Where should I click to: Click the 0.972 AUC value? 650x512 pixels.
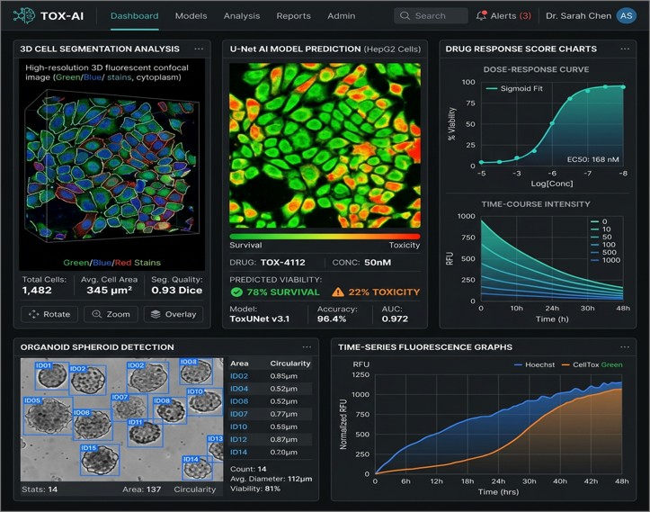pyautogui.click(x=395, y=319)
